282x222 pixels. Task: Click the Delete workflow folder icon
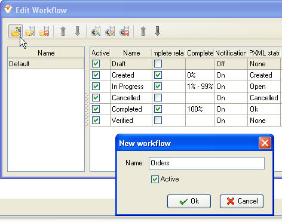pos(44,31)
